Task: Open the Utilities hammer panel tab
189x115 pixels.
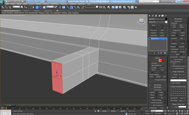Action: 166,16
